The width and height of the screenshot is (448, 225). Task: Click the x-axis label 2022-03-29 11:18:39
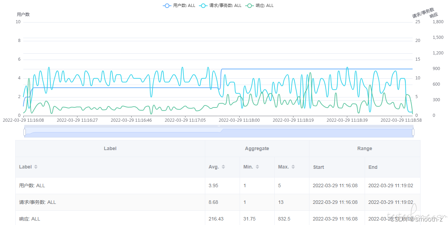point(347,120)
